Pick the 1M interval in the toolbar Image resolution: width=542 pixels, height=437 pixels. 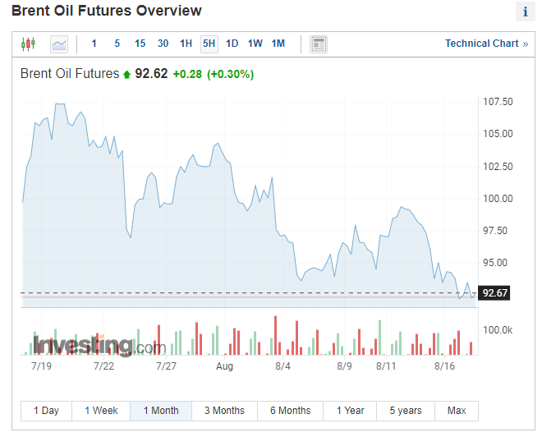point(278,44)
